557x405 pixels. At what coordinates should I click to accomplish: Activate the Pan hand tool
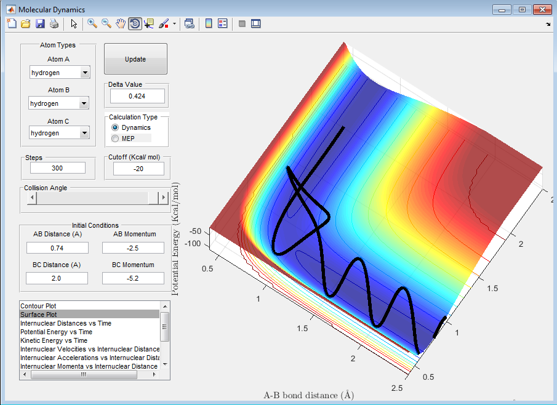tap(121, 23)
